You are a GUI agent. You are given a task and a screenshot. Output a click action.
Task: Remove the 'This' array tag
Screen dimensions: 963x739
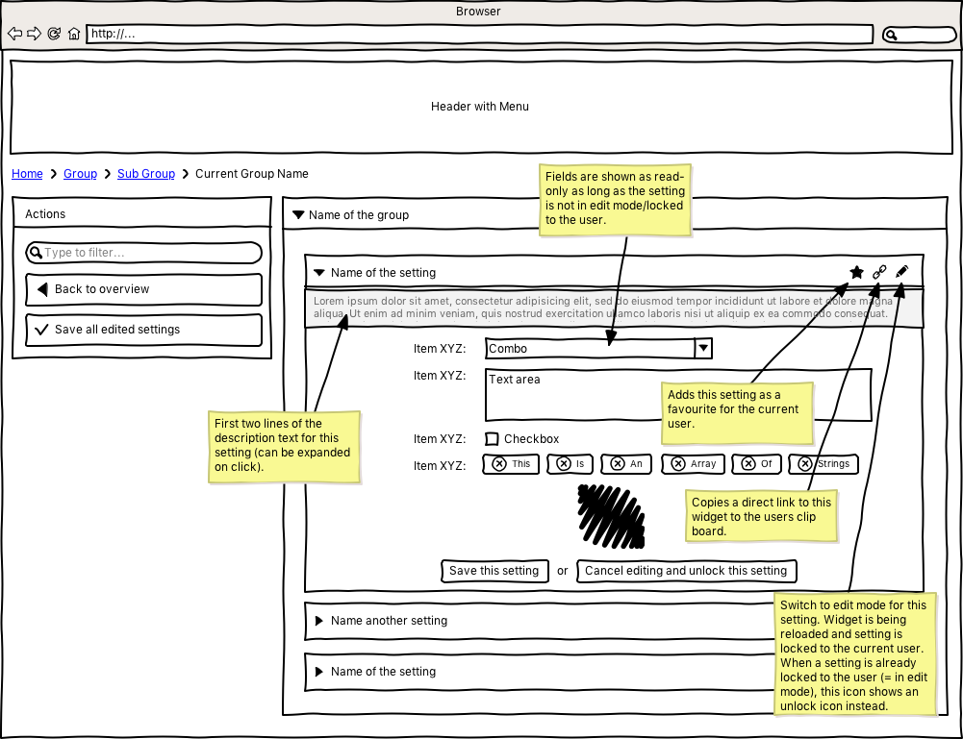tap(498, 464)
